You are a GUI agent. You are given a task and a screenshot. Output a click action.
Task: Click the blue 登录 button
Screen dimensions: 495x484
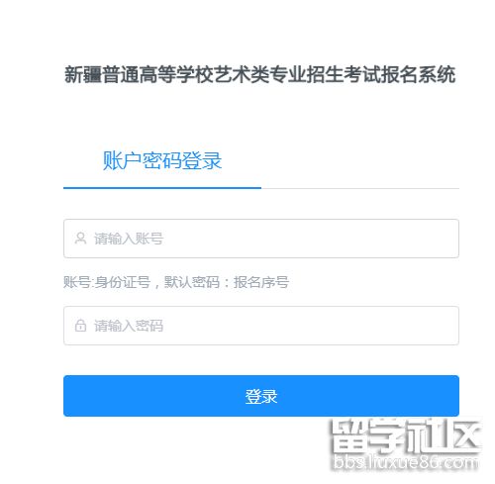[261, 396]
